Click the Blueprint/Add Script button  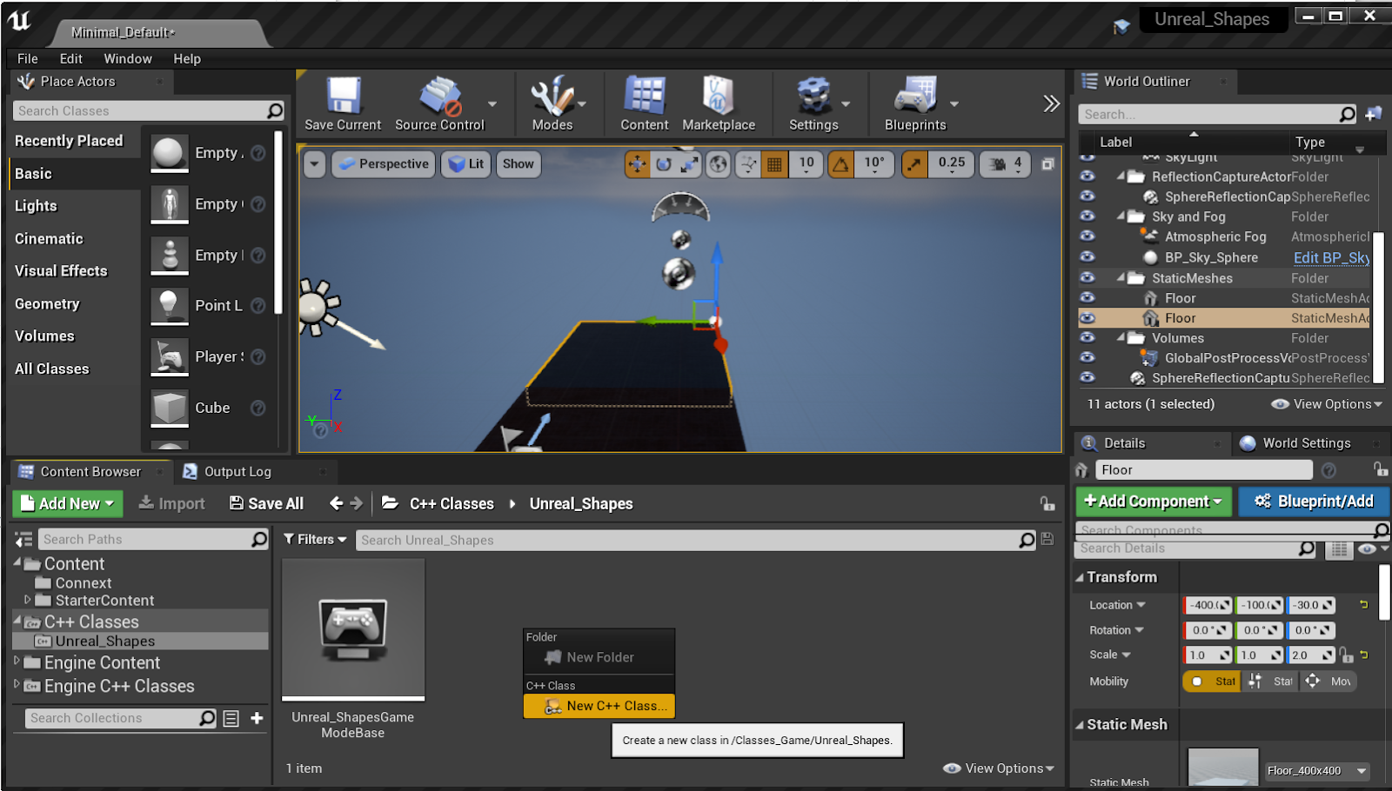point(1314,502)
